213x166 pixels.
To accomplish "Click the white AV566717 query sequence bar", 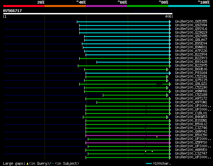I will [88, 14].
